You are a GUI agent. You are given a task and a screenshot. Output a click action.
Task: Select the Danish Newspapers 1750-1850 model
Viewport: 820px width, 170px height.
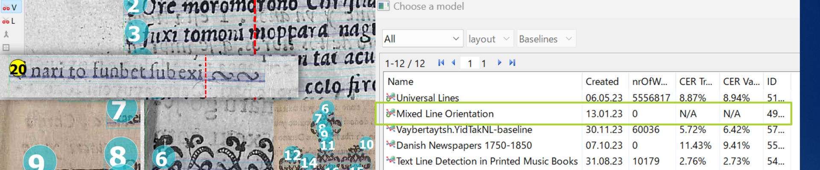point(464,145)
